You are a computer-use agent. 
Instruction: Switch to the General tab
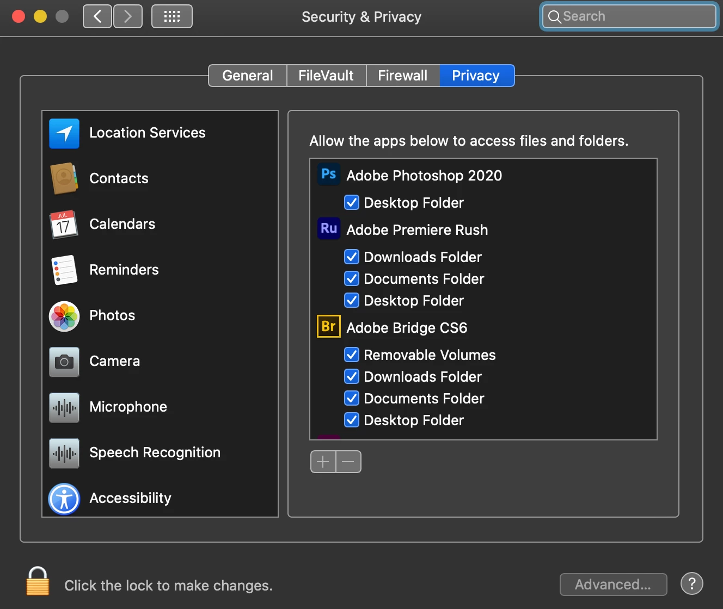point(248,76)
